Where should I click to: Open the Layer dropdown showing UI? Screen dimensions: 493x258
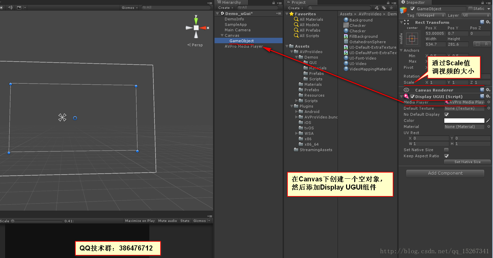pyautogui.click(x=476, y=15)
